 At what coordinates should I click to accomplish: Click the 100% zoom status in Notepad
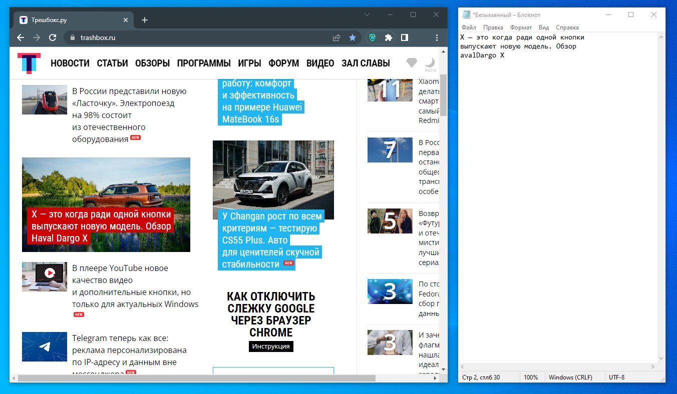pos(531,377)
